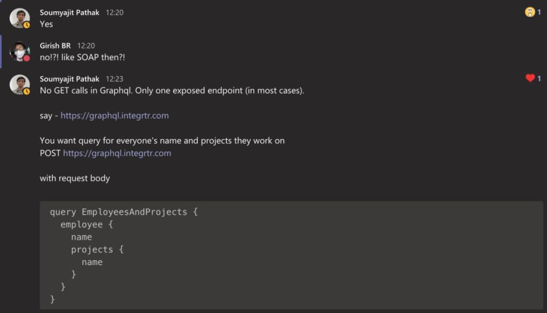Viewport: 547px width, 313px height.
Task: Click the 12:20 timestamp of the Yes message
Action: click(x=114, y=13)
